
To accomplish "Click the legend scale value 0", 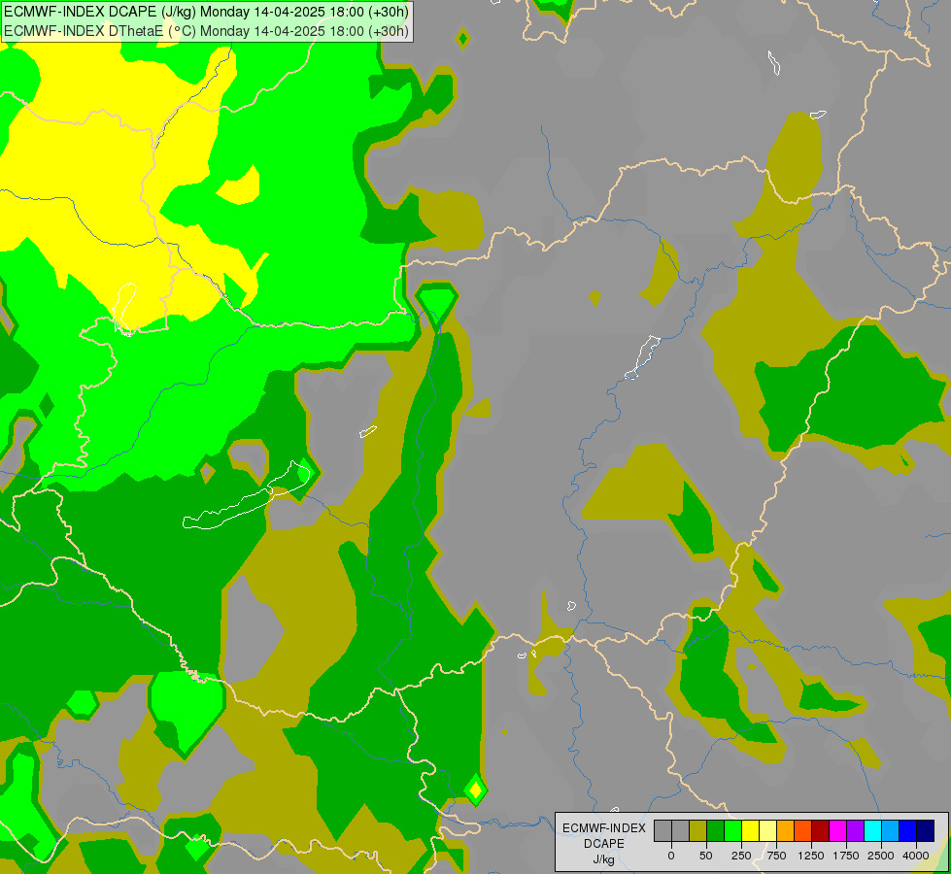I will coord(671,856).
